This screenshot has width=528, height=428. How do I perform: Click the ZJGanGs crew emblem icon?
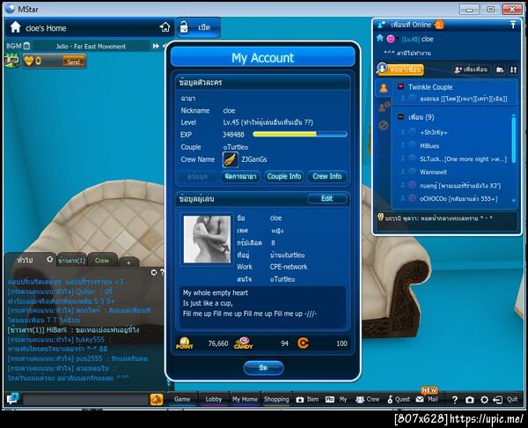click(231, 159)
